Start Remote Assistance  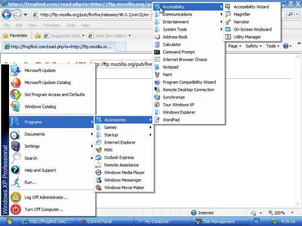point(124,165)
